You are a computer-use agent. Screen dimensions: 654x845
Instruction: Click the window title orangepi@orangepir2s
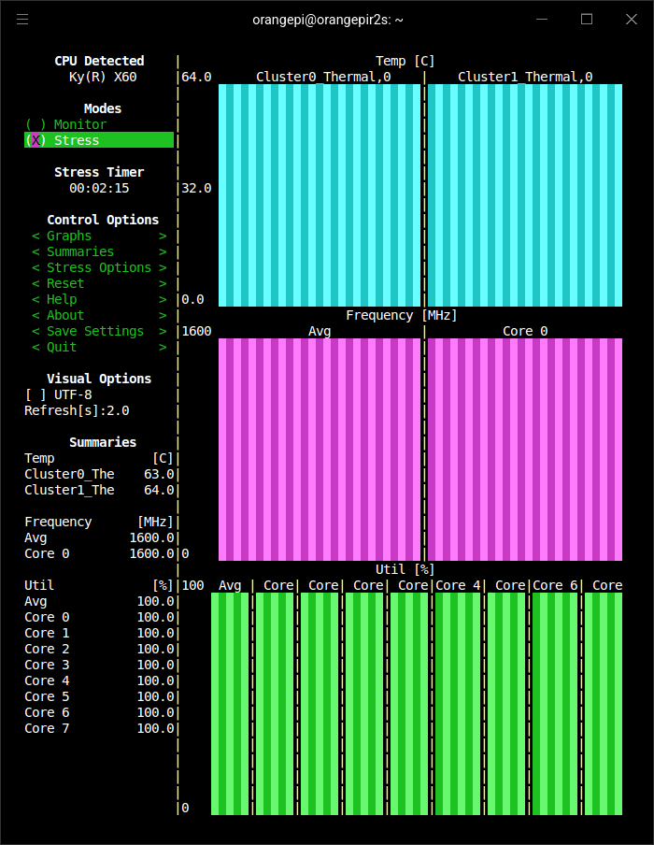328,20
